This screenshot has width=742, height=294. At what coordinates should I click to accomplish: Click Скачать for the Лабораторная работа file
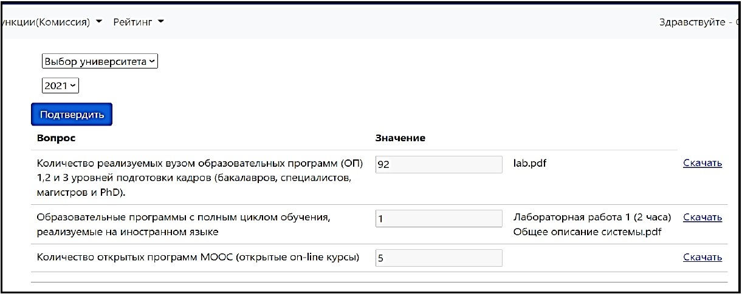[702, 218]
